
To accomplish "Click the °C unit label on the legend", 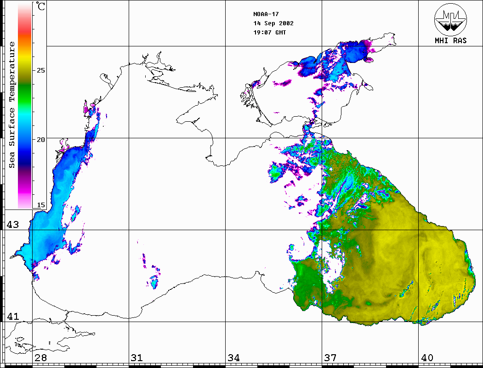I will [40, 6].
